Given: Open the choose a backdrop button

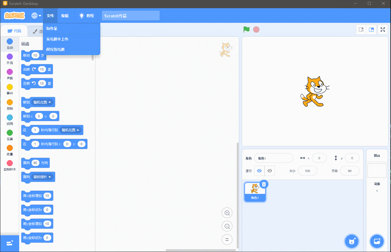Looking at the screenshot, I should 377,241.
